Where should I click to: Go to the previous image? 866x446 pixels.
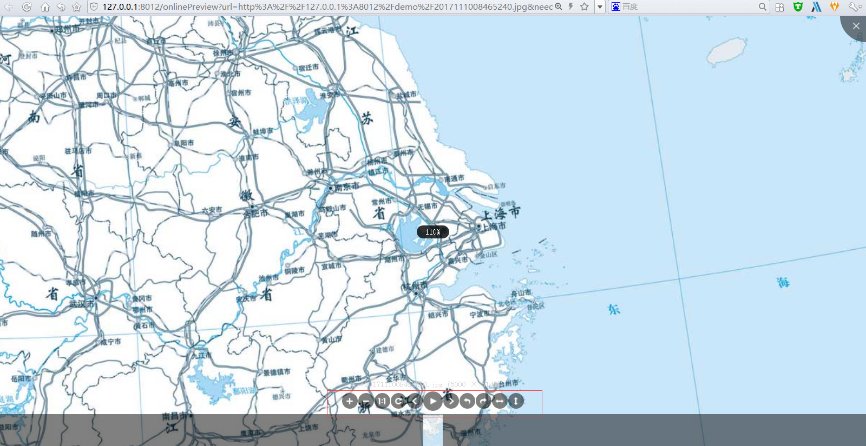[x=415, y=401]
